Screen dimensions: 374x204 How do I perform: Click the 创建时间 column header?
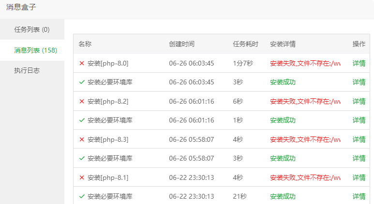[x=182, y=44]
